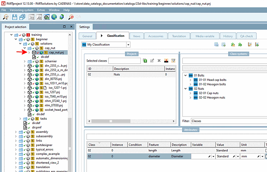Click the Save all multiple disks icon

click(22, 17)
